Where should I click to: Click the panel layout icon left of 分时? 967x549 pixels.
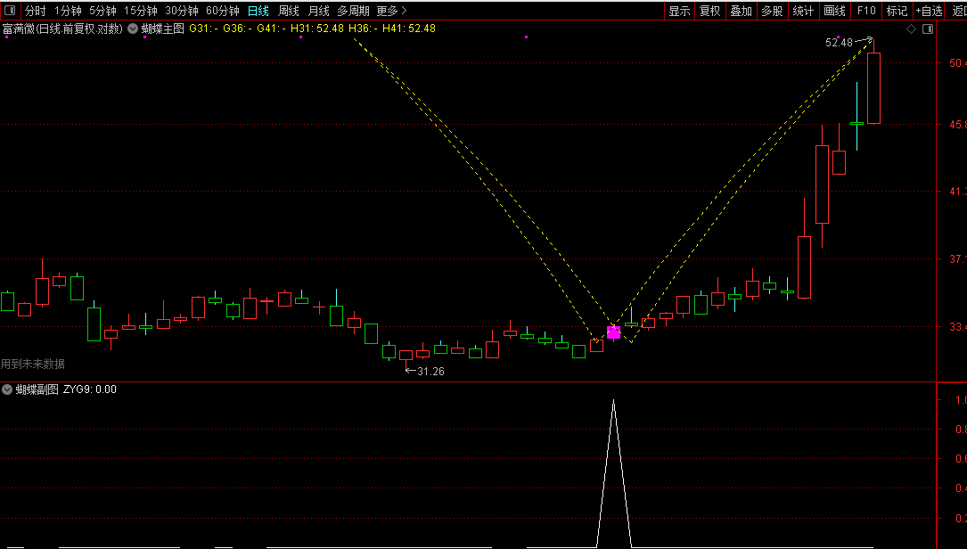[10, 11]
